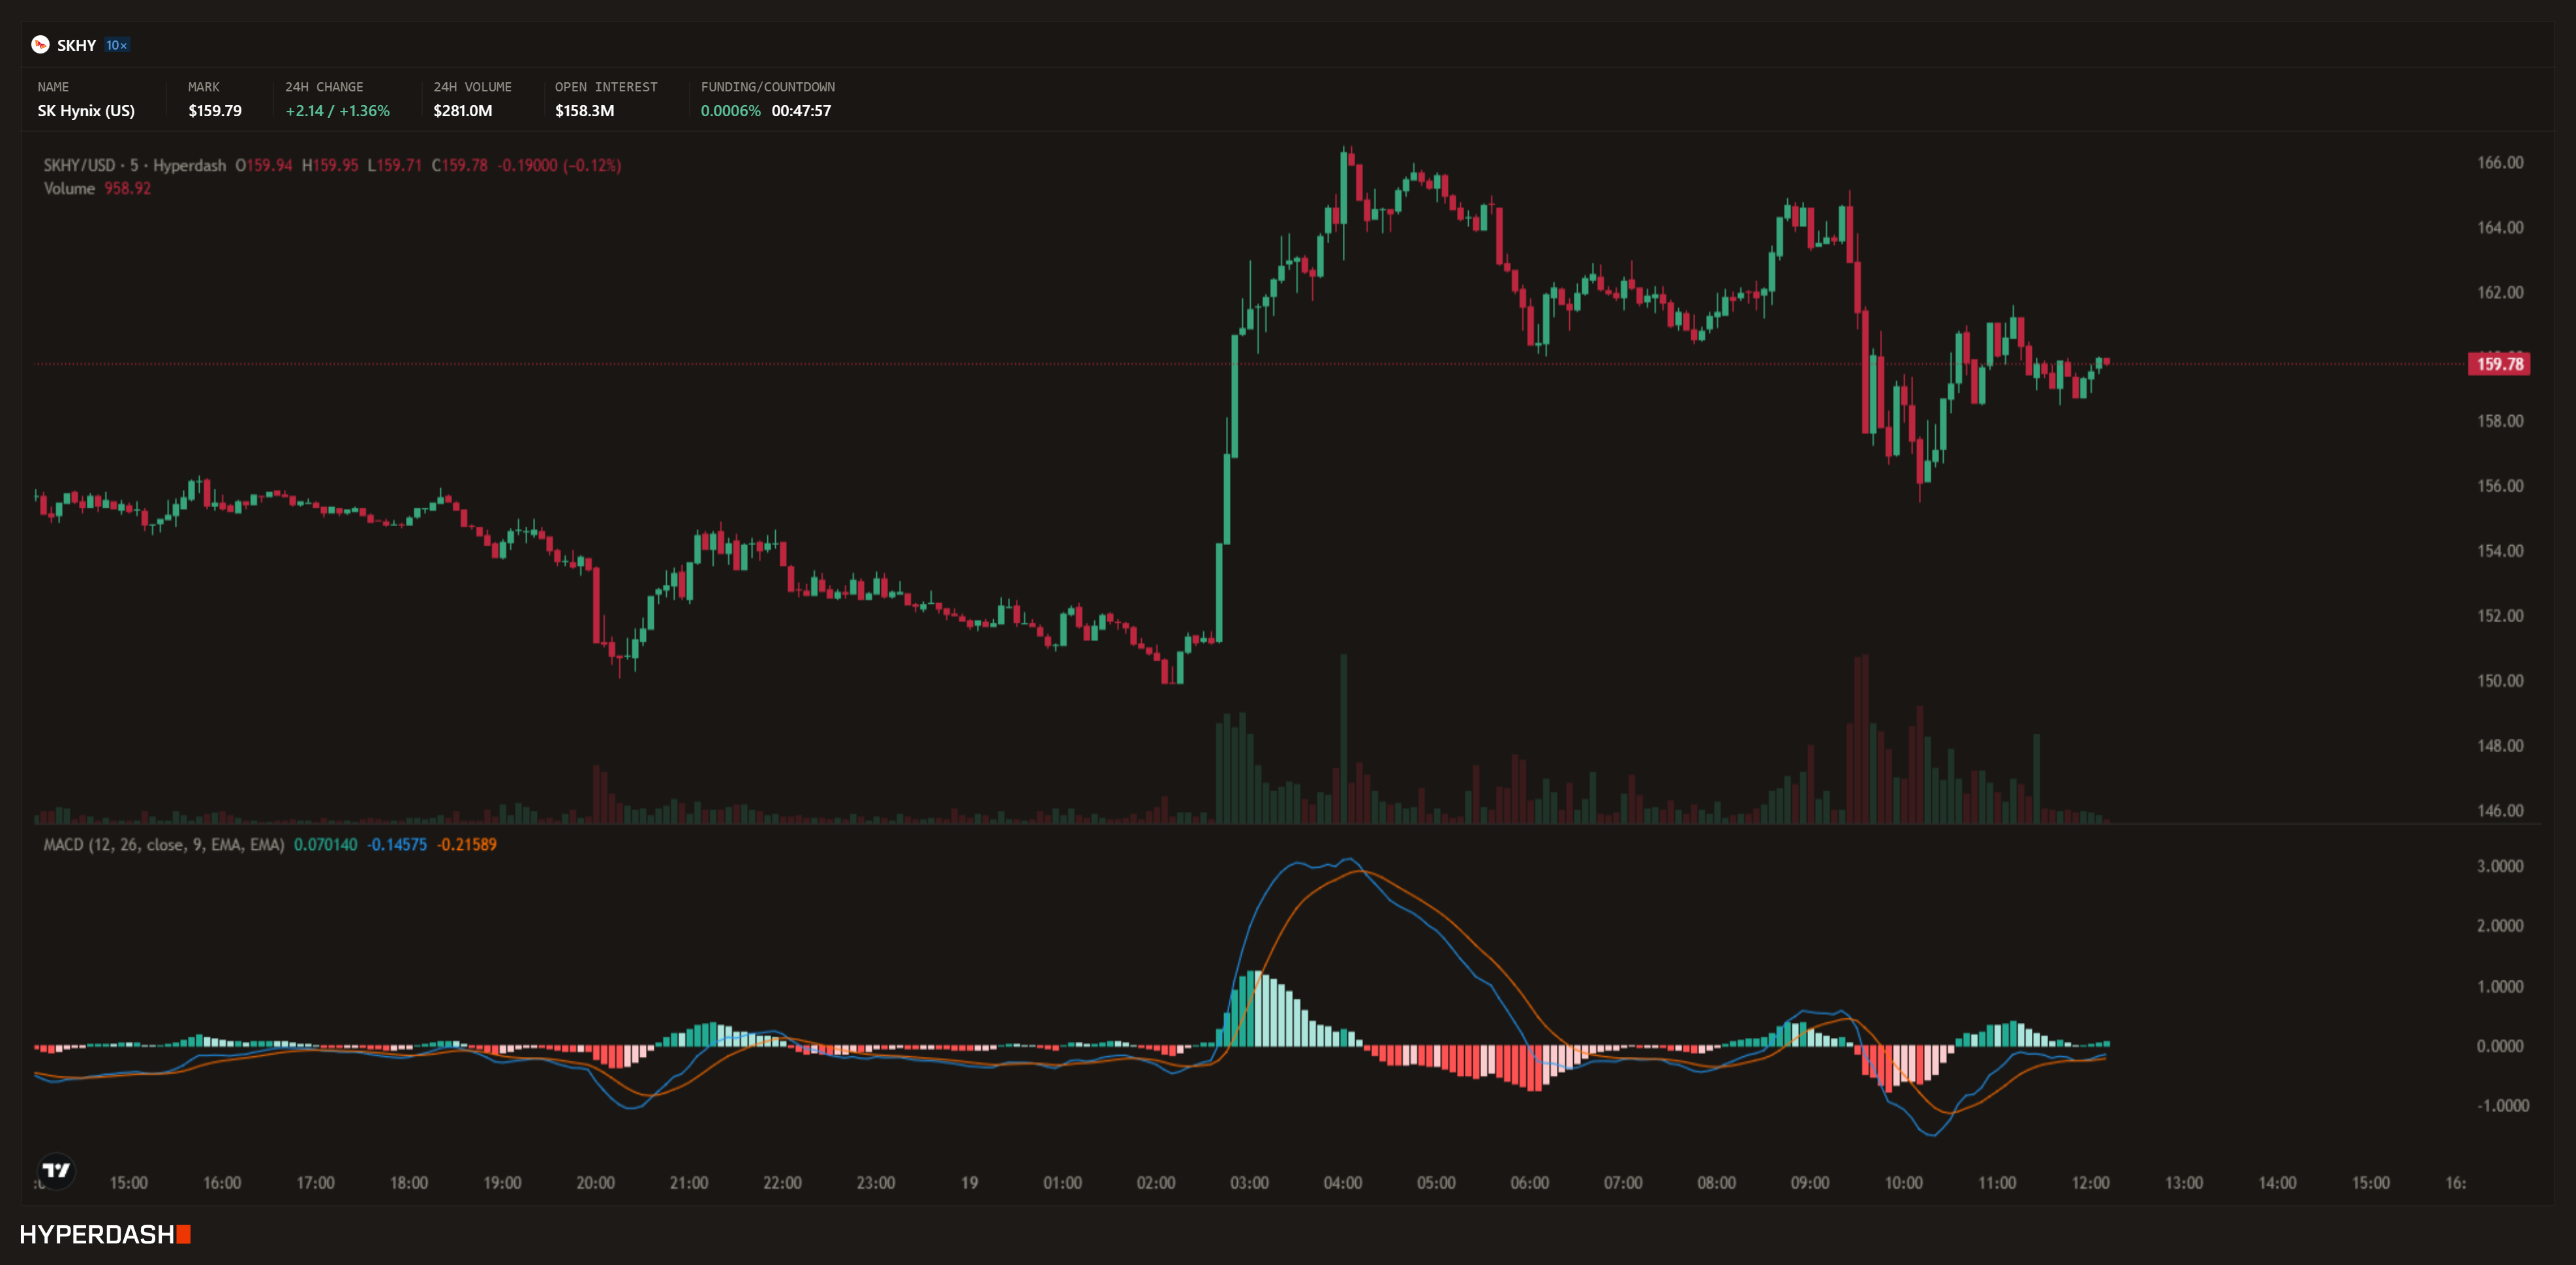Viewport: 2576px width, 1265px height.
Task: Click the SK Hynix (US) name value
Action: [x=86, y=111]
